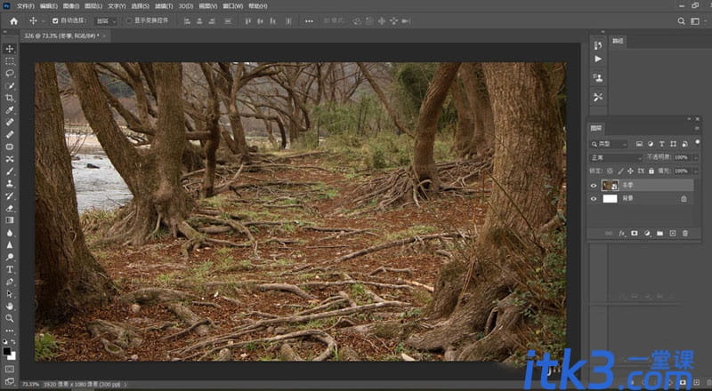Create a new group folder icon
Viewport: 712px width, 391px height.
tap(659, 233)
